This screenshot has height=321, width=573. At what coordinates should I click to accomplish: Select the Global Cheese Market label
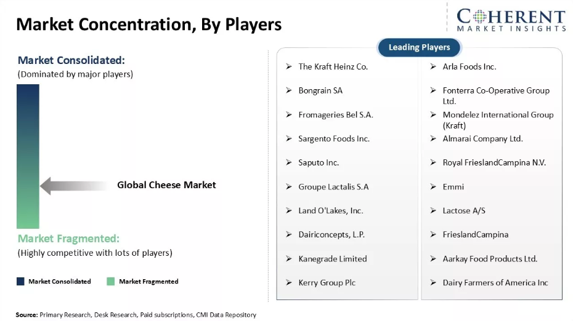point(166,185)
